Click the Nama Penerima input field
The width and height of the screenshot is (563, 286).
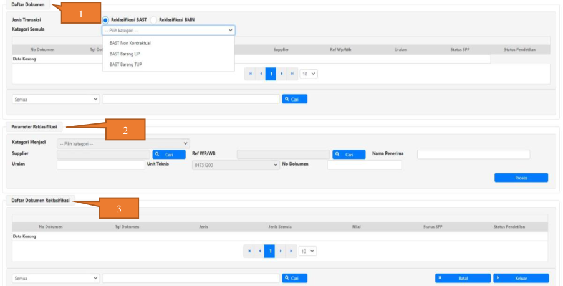tap(473, 154)
